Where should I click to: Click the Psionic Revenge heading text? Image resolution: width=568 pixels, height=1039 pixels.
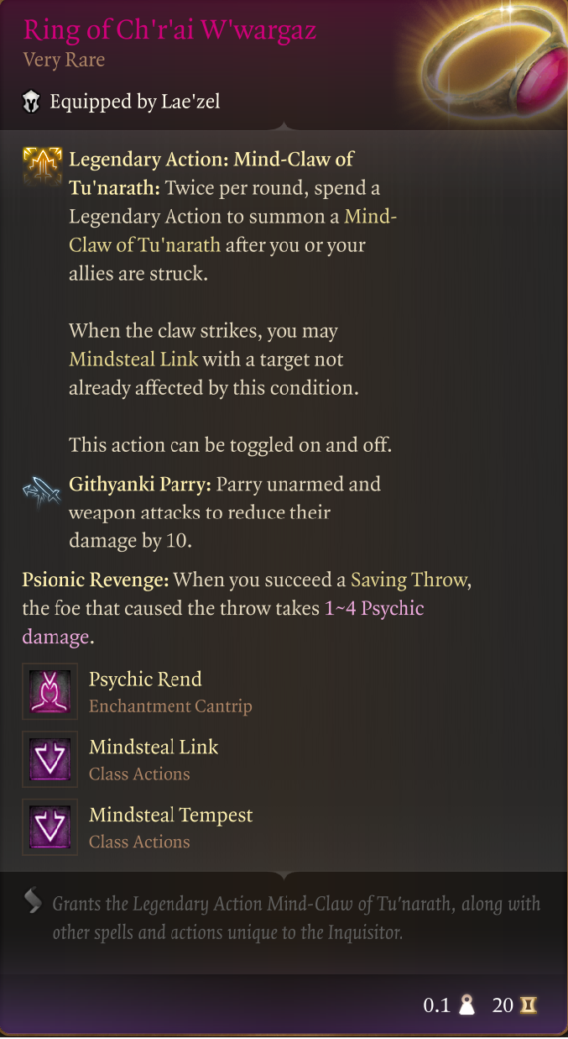click(96, 580)
